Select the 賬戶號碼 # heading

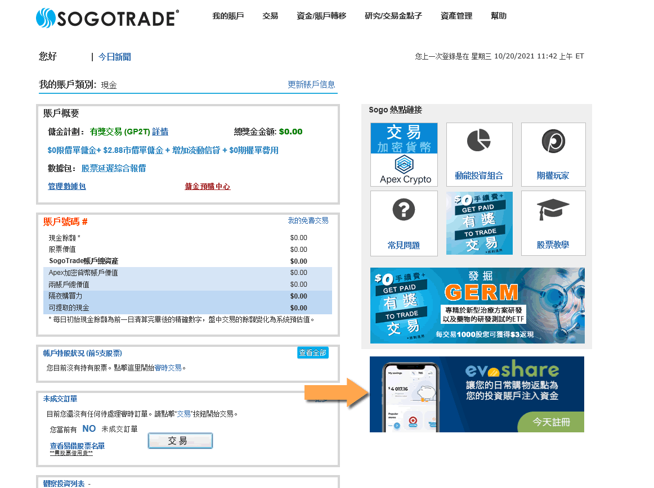[65, 222]
